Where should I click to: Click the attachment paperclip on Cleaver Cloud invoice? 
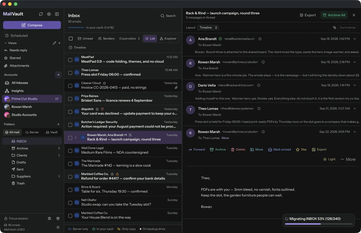(x=176, y=87)
